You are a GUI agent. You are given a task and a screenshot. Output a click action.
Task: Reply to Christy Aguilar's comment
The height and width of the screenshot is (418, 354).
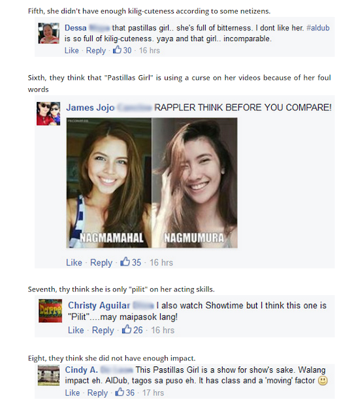pyautogui.click(x=103, y=330)
